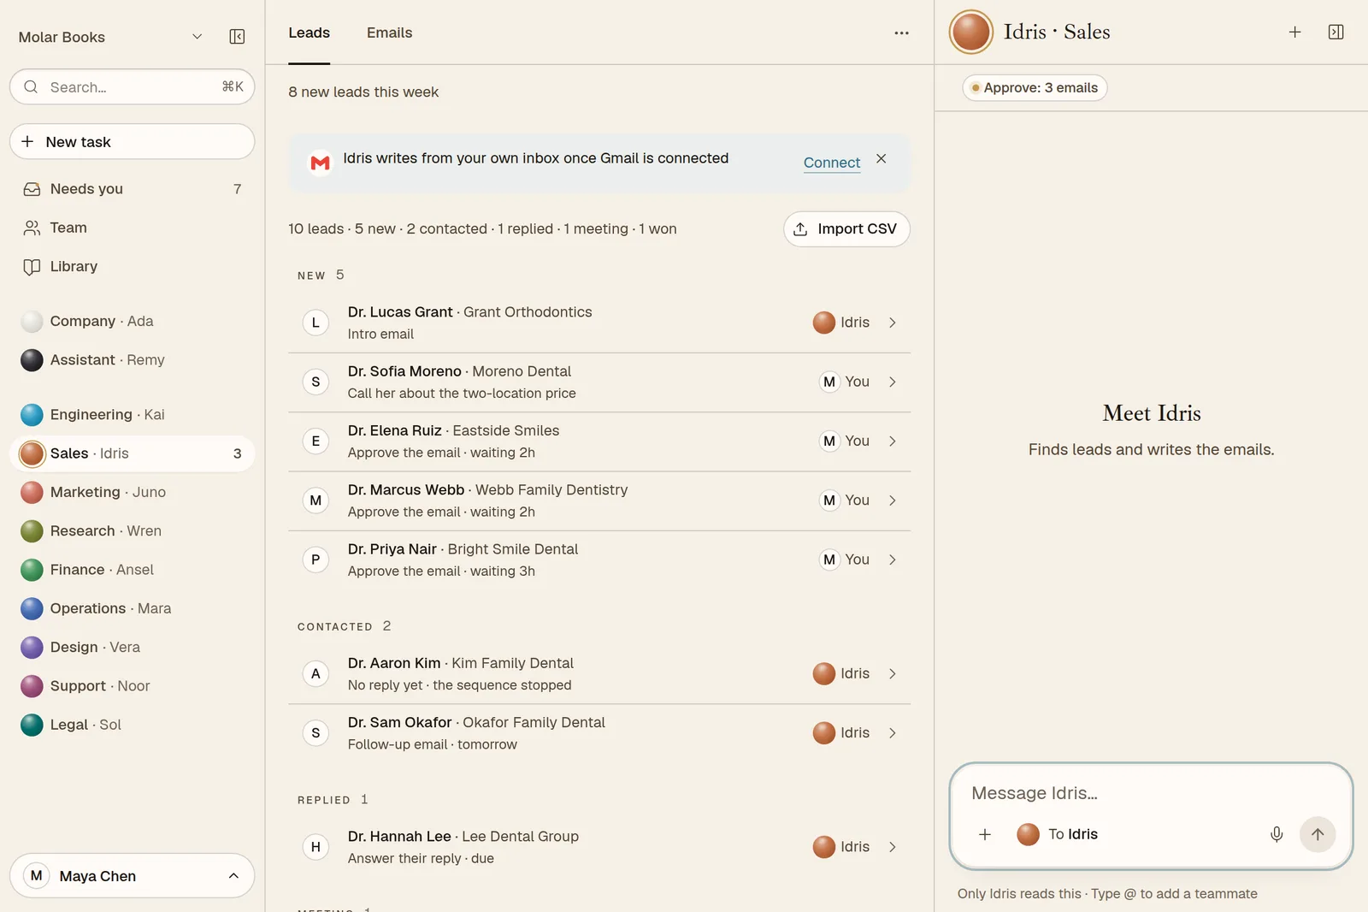Open Approve: 3 emails chip

(1035, 87)
